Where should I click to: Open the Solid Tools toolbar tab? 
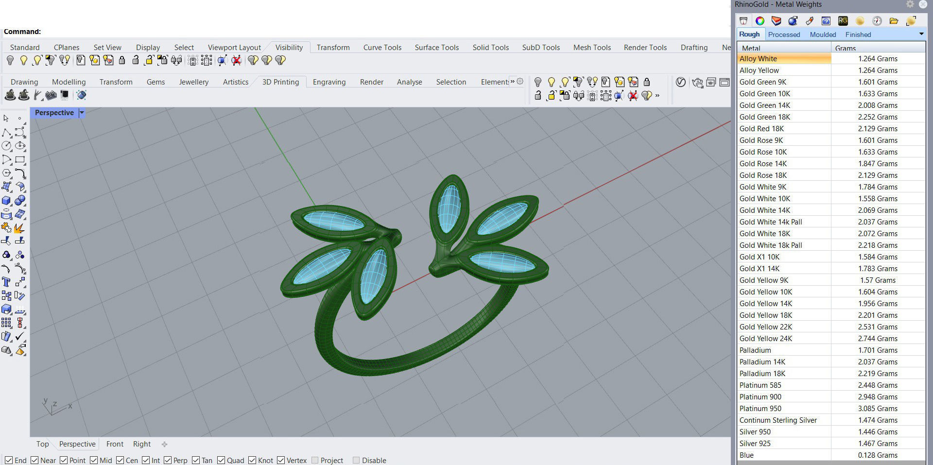click(490, 48)
